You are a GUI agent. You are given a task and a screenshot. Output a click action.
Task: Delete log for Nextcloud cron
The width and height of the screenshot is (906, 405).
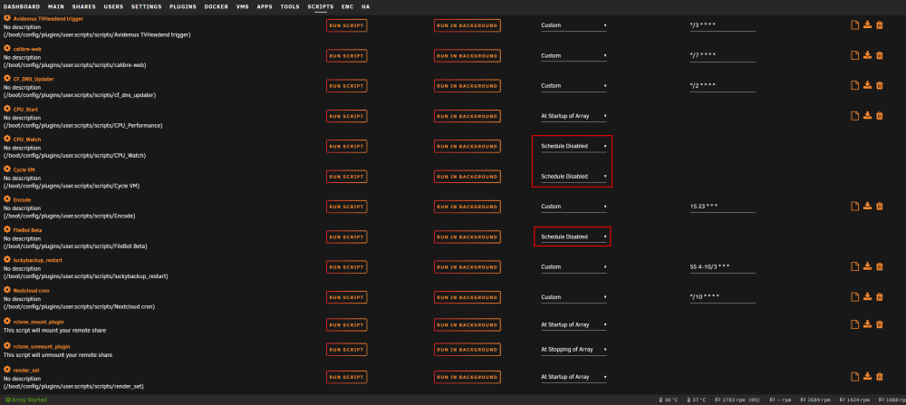point(880,297)
